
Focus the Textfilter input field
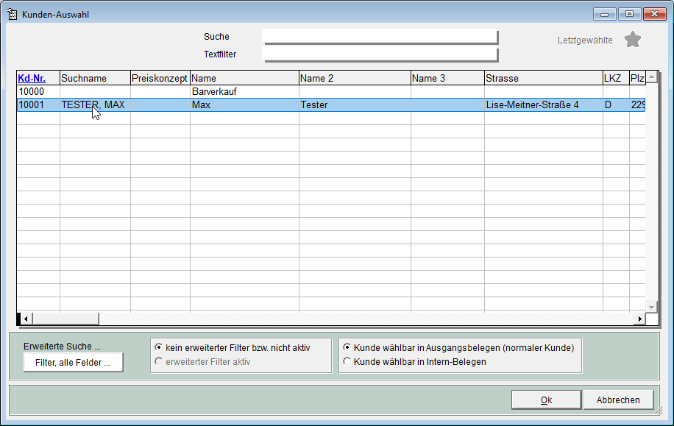(x=380, y=54)
